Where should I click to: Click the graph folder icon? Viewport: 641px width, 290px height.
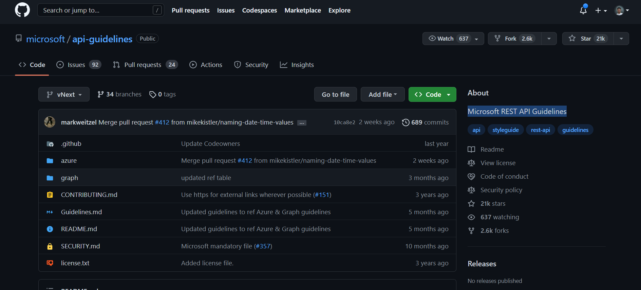(50, 178)
